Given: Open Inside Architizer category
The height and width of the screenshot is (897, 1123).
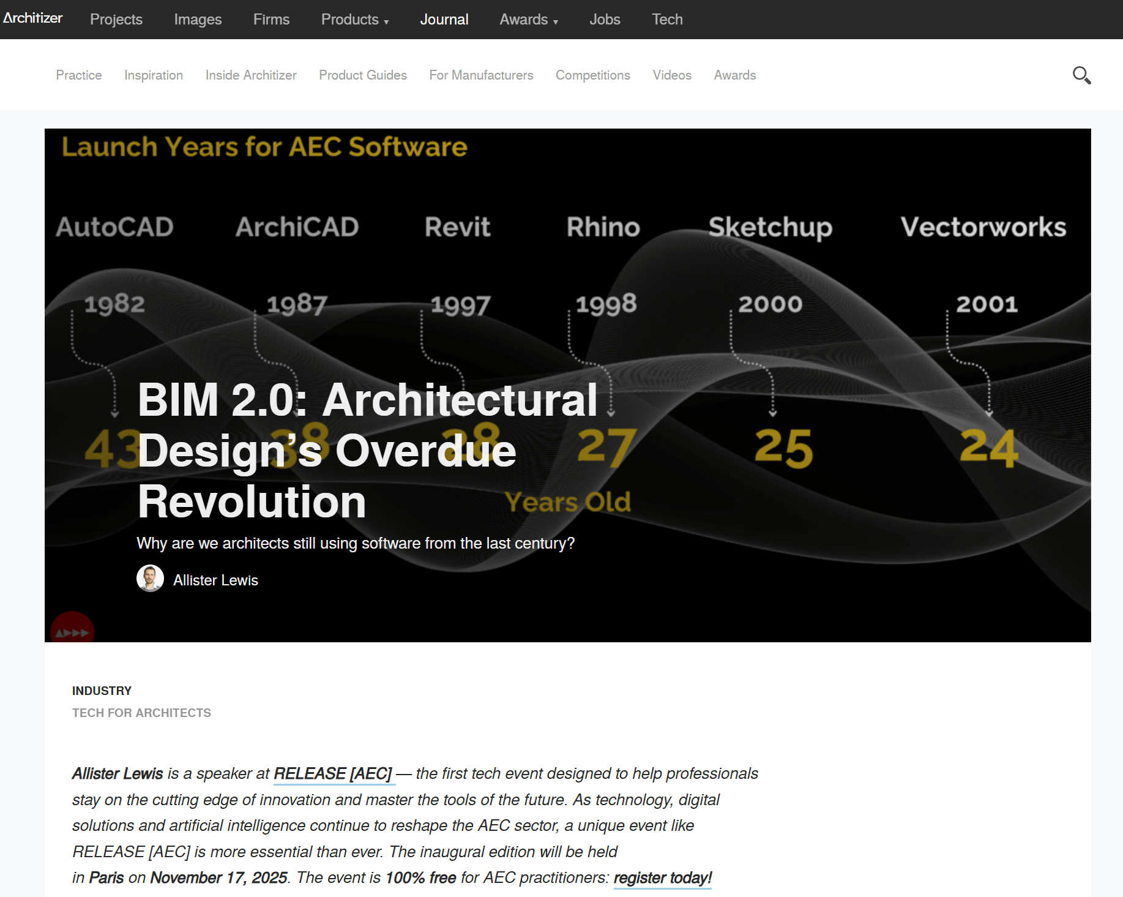Looking at the screenshot, I should [x=251, y=75].
